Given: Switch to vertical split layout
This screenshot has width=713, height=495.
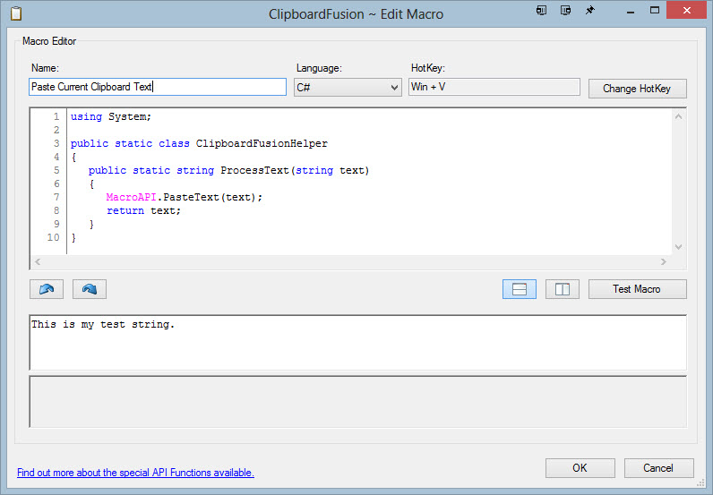Looking at the screenshot, I should click(563, 289).
